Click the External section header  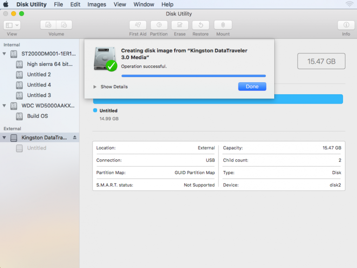click(x=12, y=129)
